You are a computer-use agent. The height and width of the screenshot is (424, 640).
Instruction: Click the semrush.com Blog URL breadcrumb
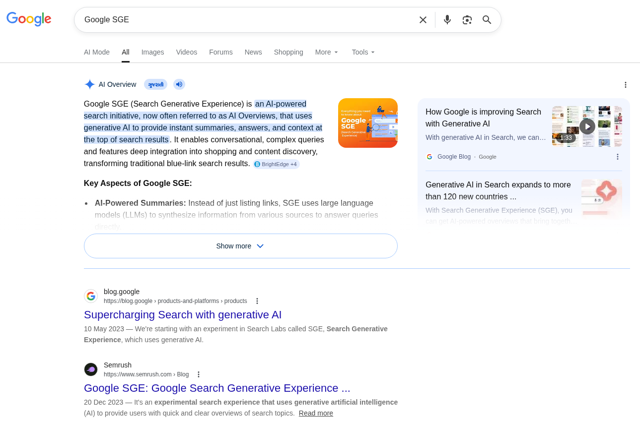pos(146,374)
